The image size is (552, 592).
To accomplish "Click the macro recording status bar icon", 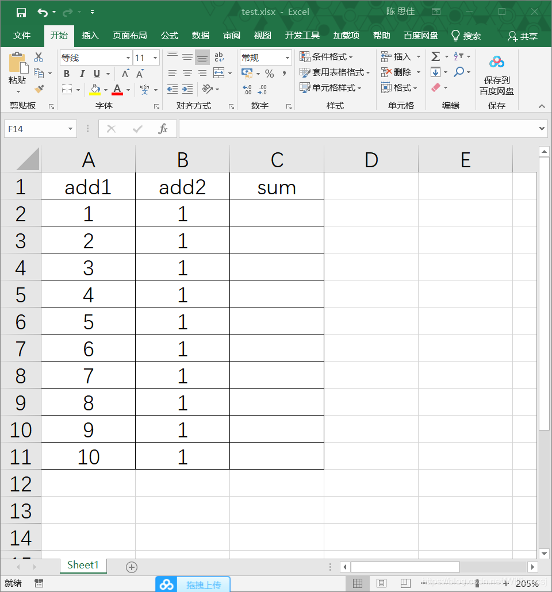I will (39, 583).
